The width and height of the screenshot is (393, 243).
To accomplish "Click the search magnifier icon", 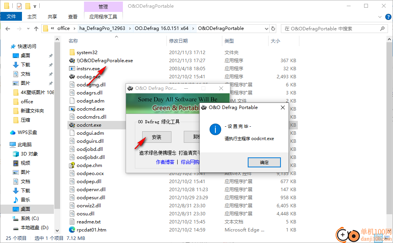I will pyautogui.click(x=382, y=28).
